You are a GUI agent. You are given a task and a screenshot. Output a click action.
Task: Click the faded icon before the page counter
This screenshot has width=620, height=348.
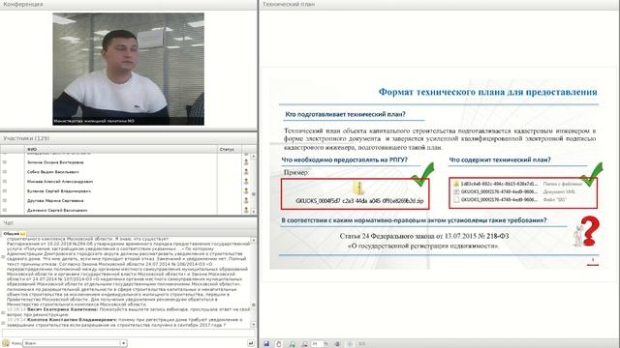click(x=350, y=344)
